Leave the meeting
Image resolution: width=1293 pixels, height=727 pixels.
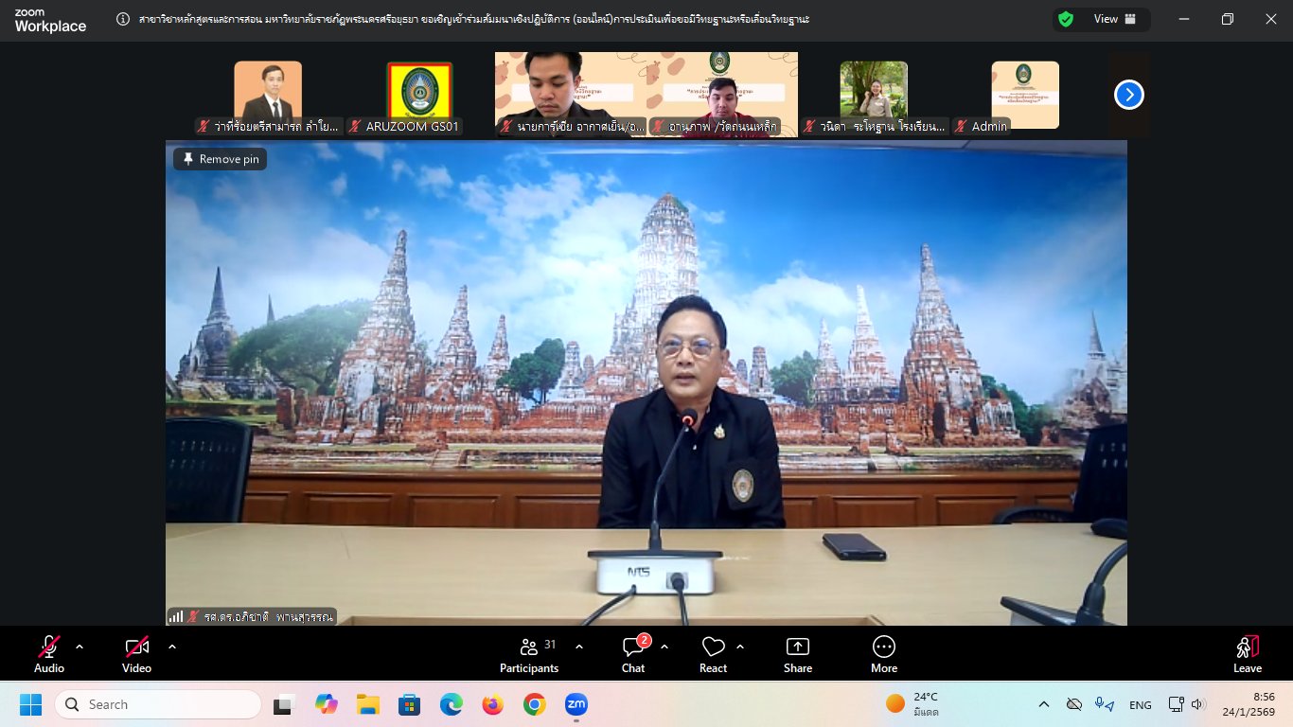tap(1247, 653)
